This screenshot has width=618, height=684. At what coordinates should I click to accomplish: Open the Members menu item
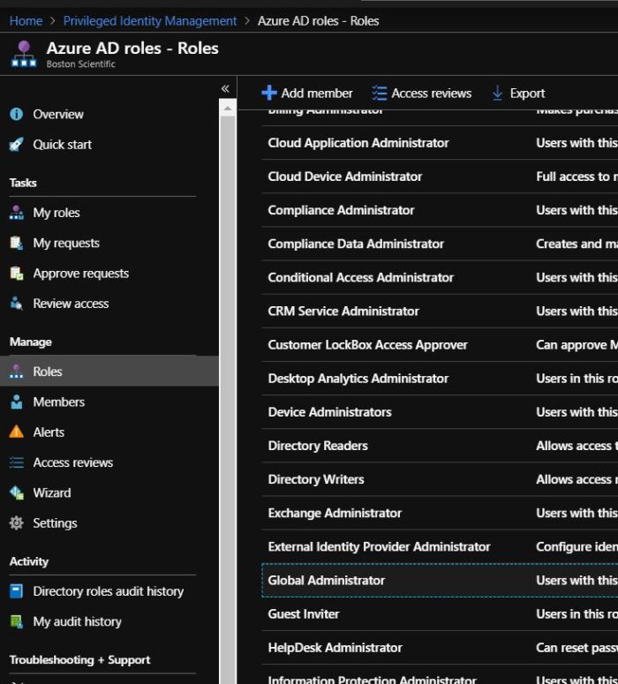tap(58, 402)
